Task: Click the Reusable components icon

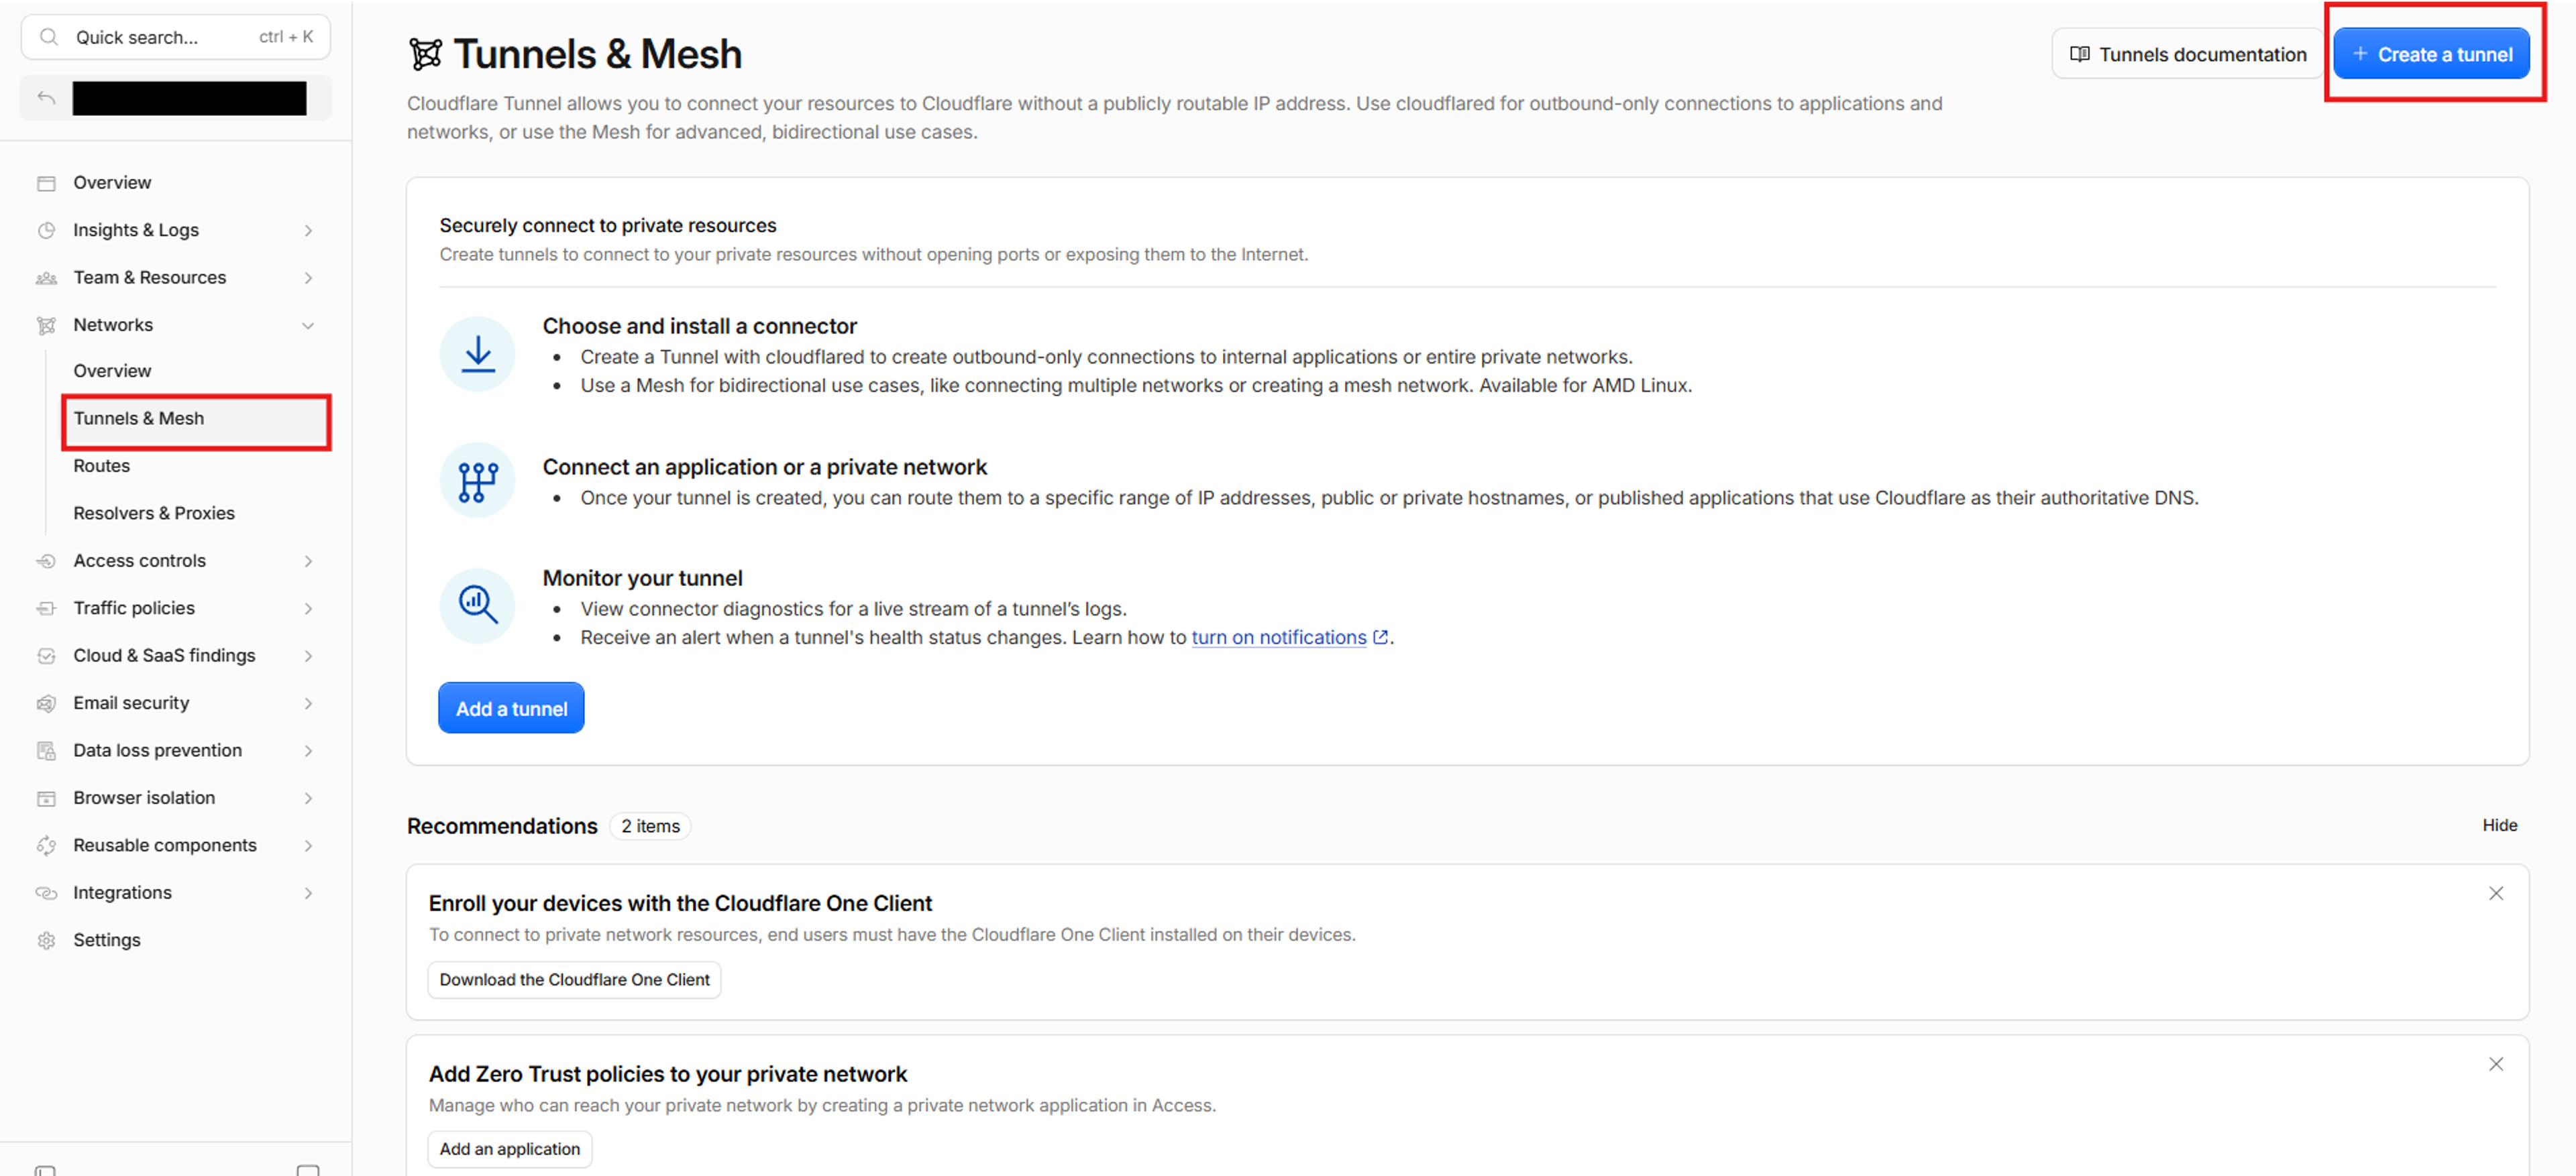Action: 46,845
